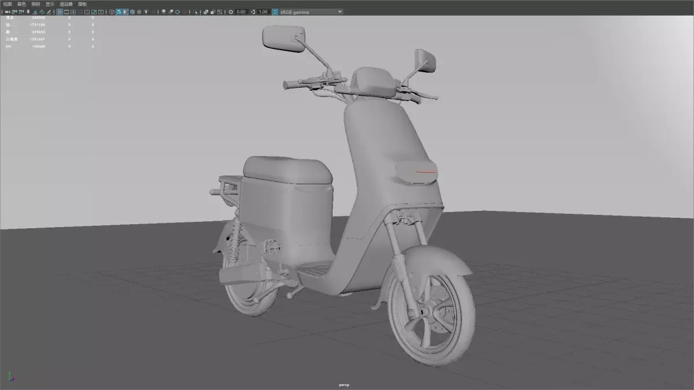This screenshot has height=390, width=694.
Task: Click the X-Ray display icon
Action: (205, 12)
